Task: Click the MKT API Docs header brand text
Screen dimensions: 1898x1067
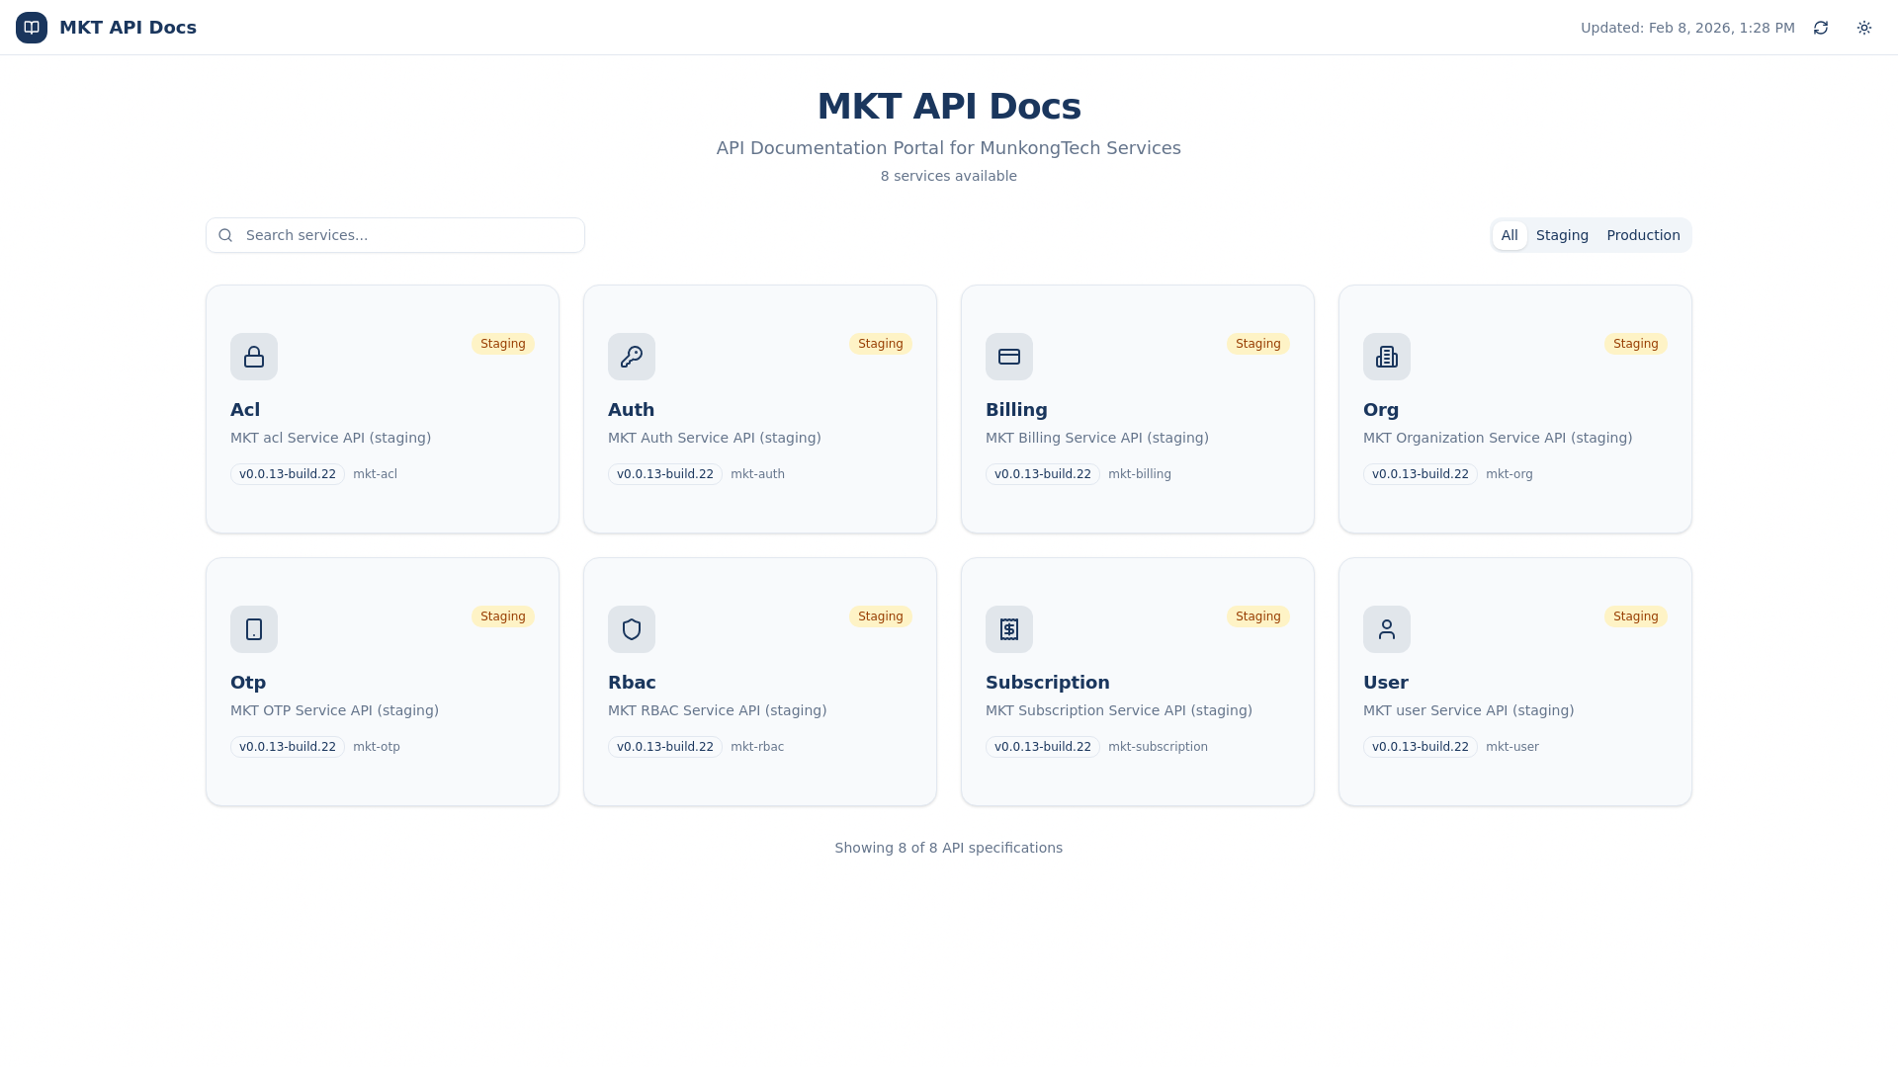Action: point(128,28)
